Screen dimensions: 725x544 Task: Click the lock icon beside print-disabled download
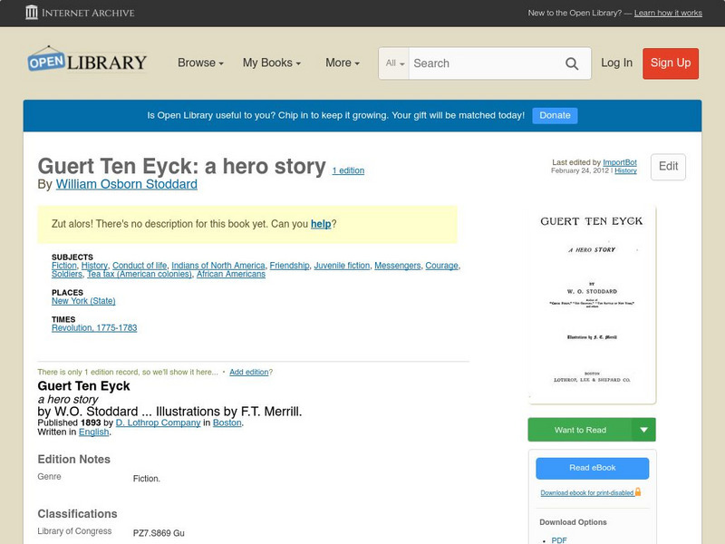click(638, 491)
